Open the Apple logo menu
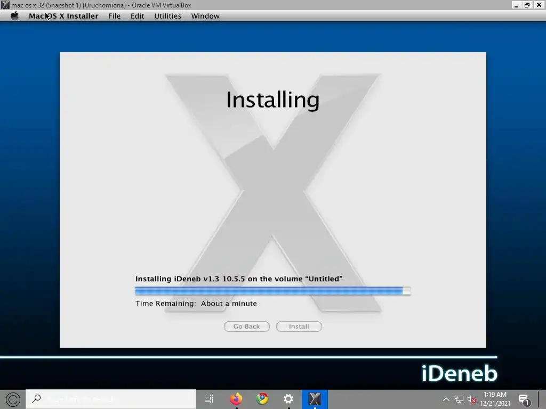546x409 pixels. [x=14, y=16]
